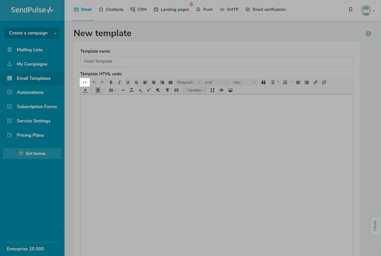
Task: Open Email Templates in the sidebar
Action: pos(33,78)
